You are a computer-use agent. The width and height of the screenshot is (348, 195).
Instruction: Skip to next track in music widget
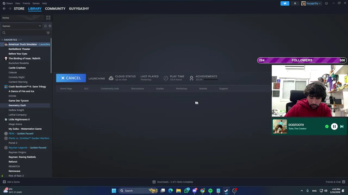click(x=342, y=126)
